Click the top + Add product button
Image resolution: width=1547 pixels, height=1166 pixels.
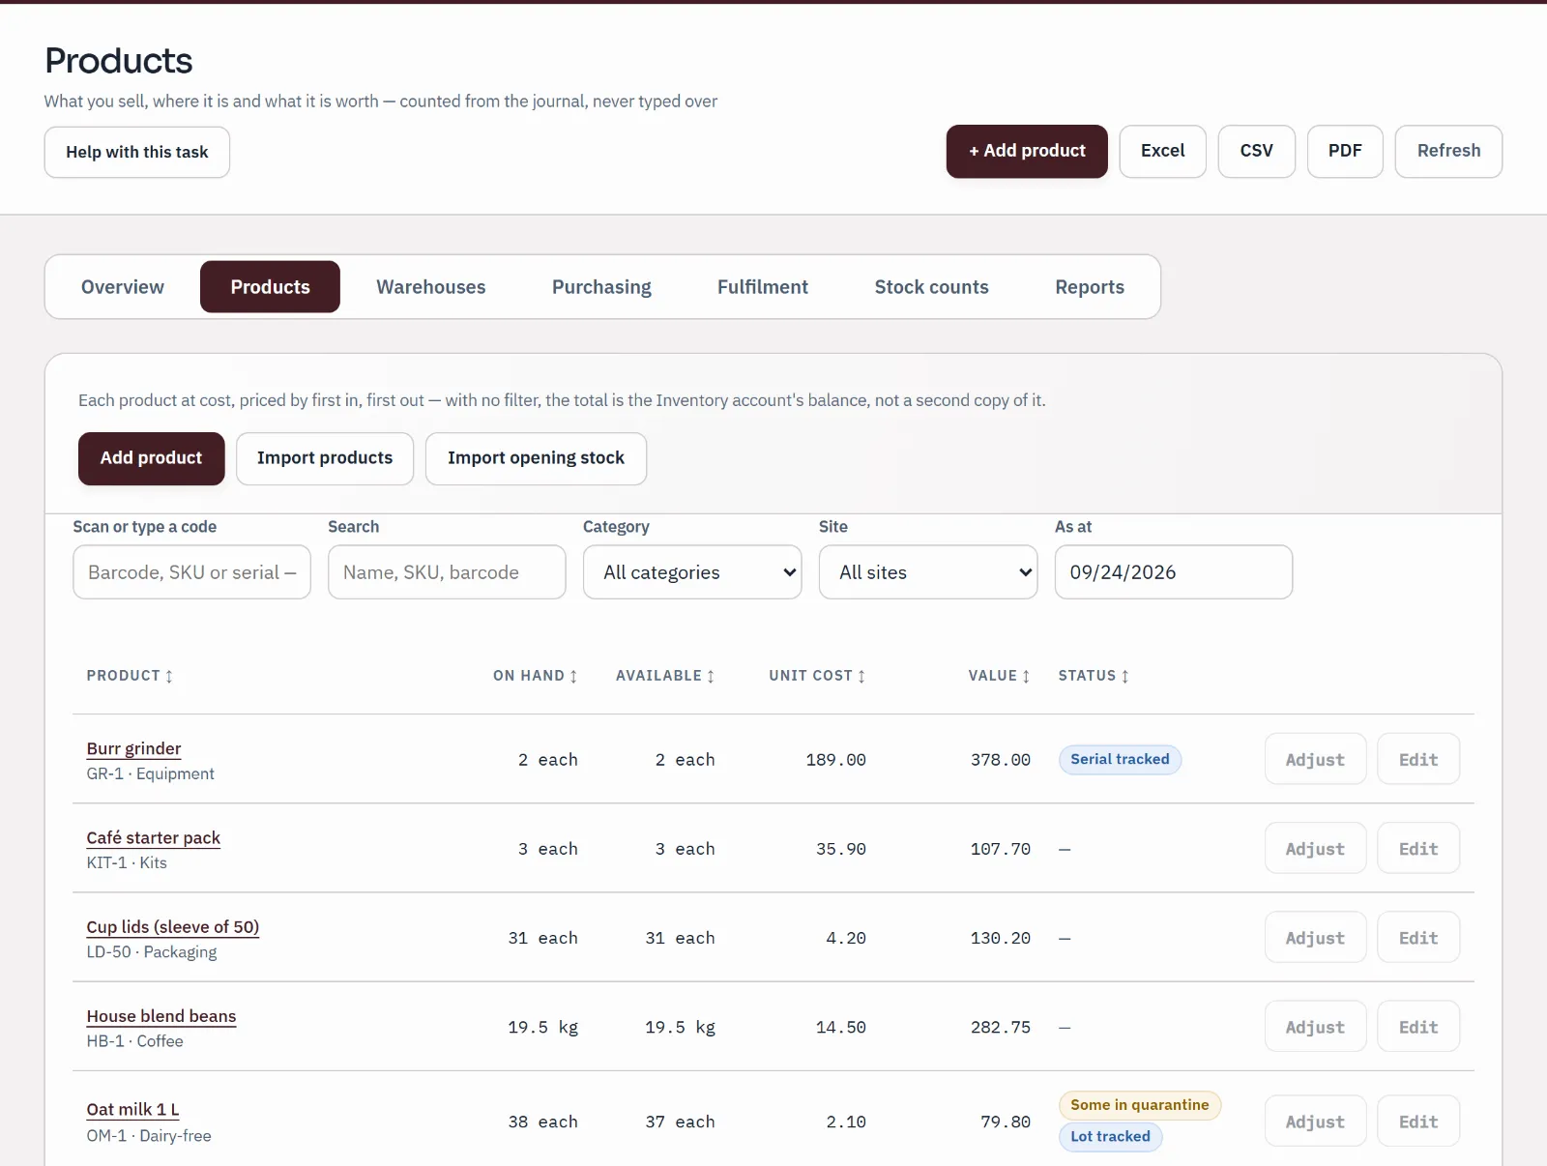click(1027, 151)
